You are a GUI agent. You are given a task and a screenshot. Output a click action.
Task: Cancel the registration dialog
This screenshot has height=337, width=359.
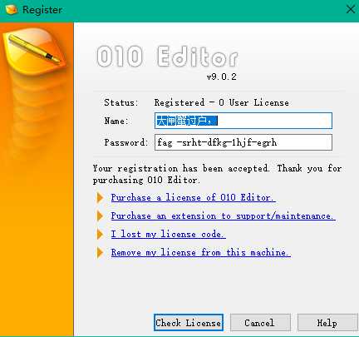click(x=260, y=323)
